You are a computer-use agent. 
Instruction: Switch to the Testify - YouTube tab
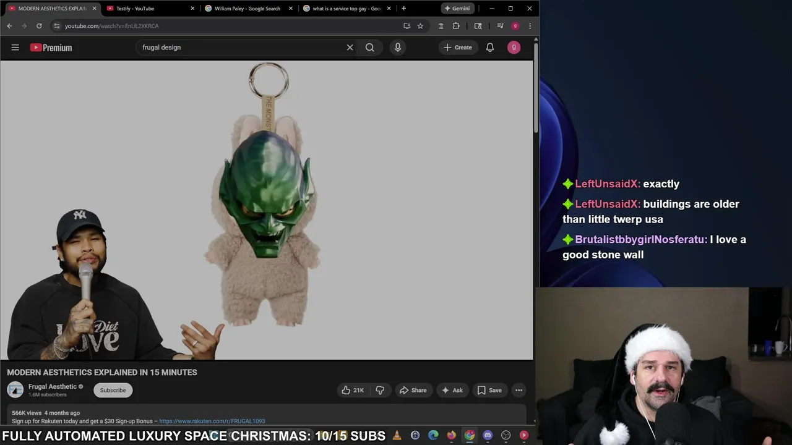[149, 9]
